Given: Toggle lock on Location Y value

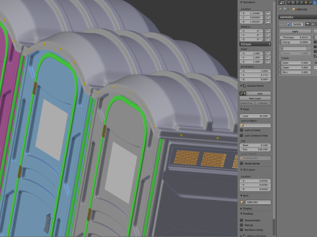Looking at the screenshot, I should pyautogui.click(x=268, y=18).
